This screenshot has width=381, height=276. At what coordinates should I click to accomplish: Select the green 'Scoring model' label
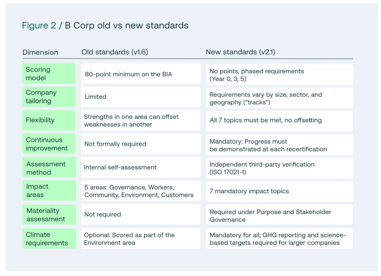(49, 73)
